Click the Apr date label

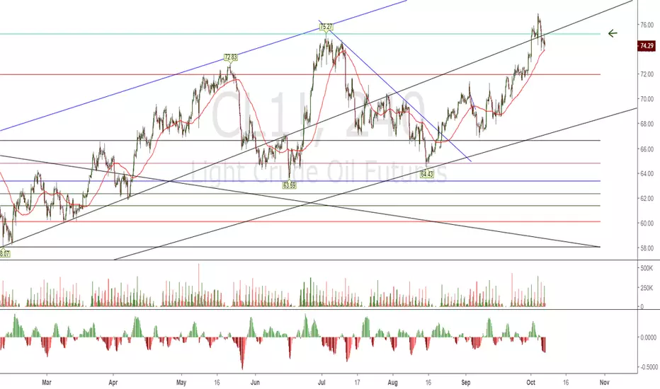113,382
